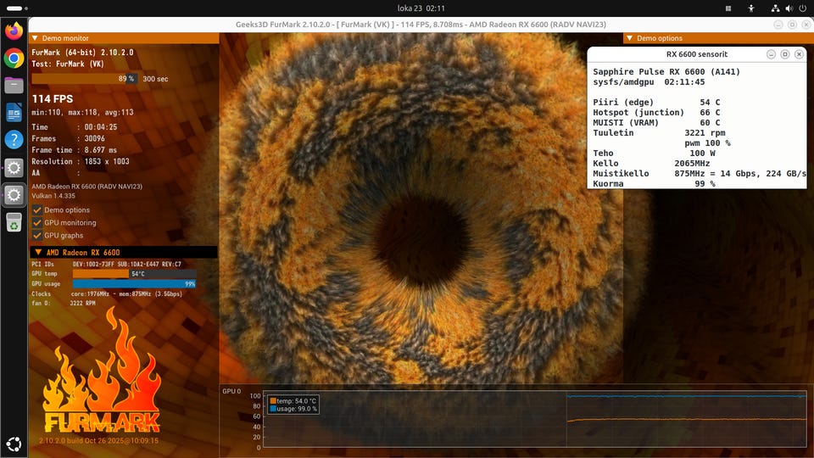Collapse the Demo options panel header
This screenshot has height=458, width=814.
(630, 38)
